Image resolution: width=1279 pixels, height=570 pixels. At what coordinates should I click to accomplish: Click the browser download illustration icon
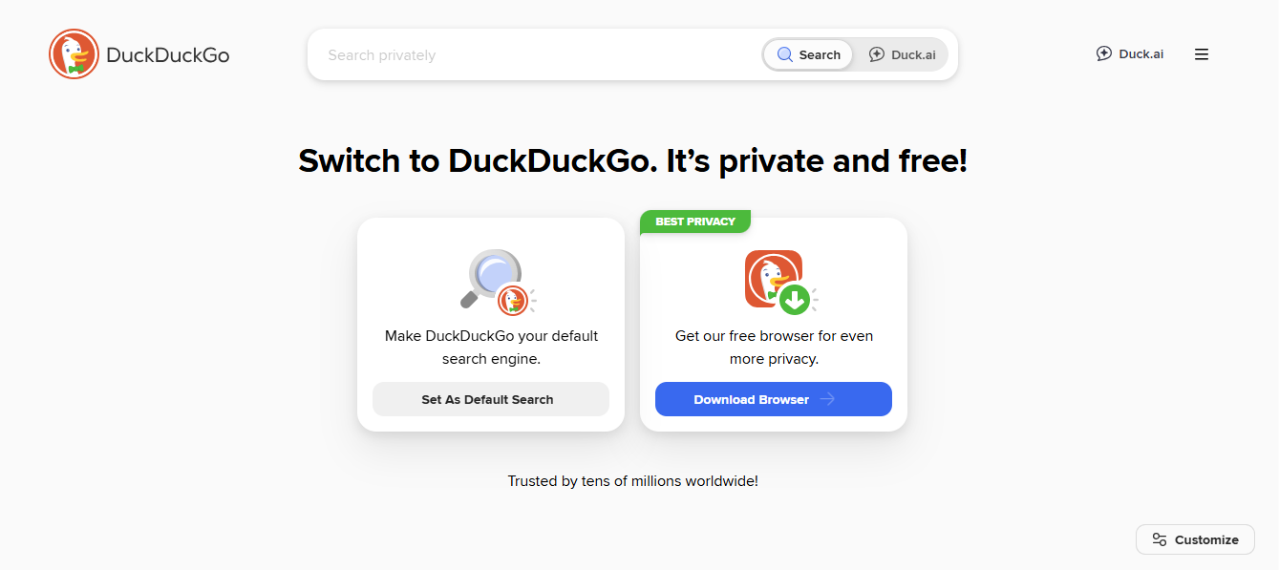coord(777,282)
